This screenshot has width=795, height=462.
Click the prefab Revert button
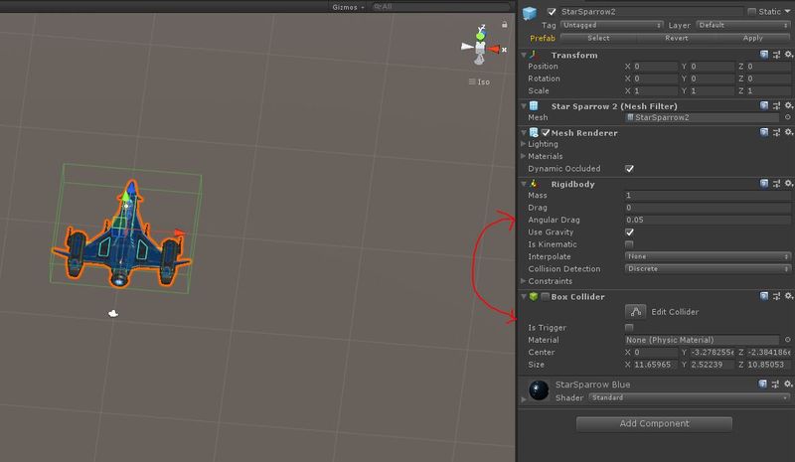(677, 38)
